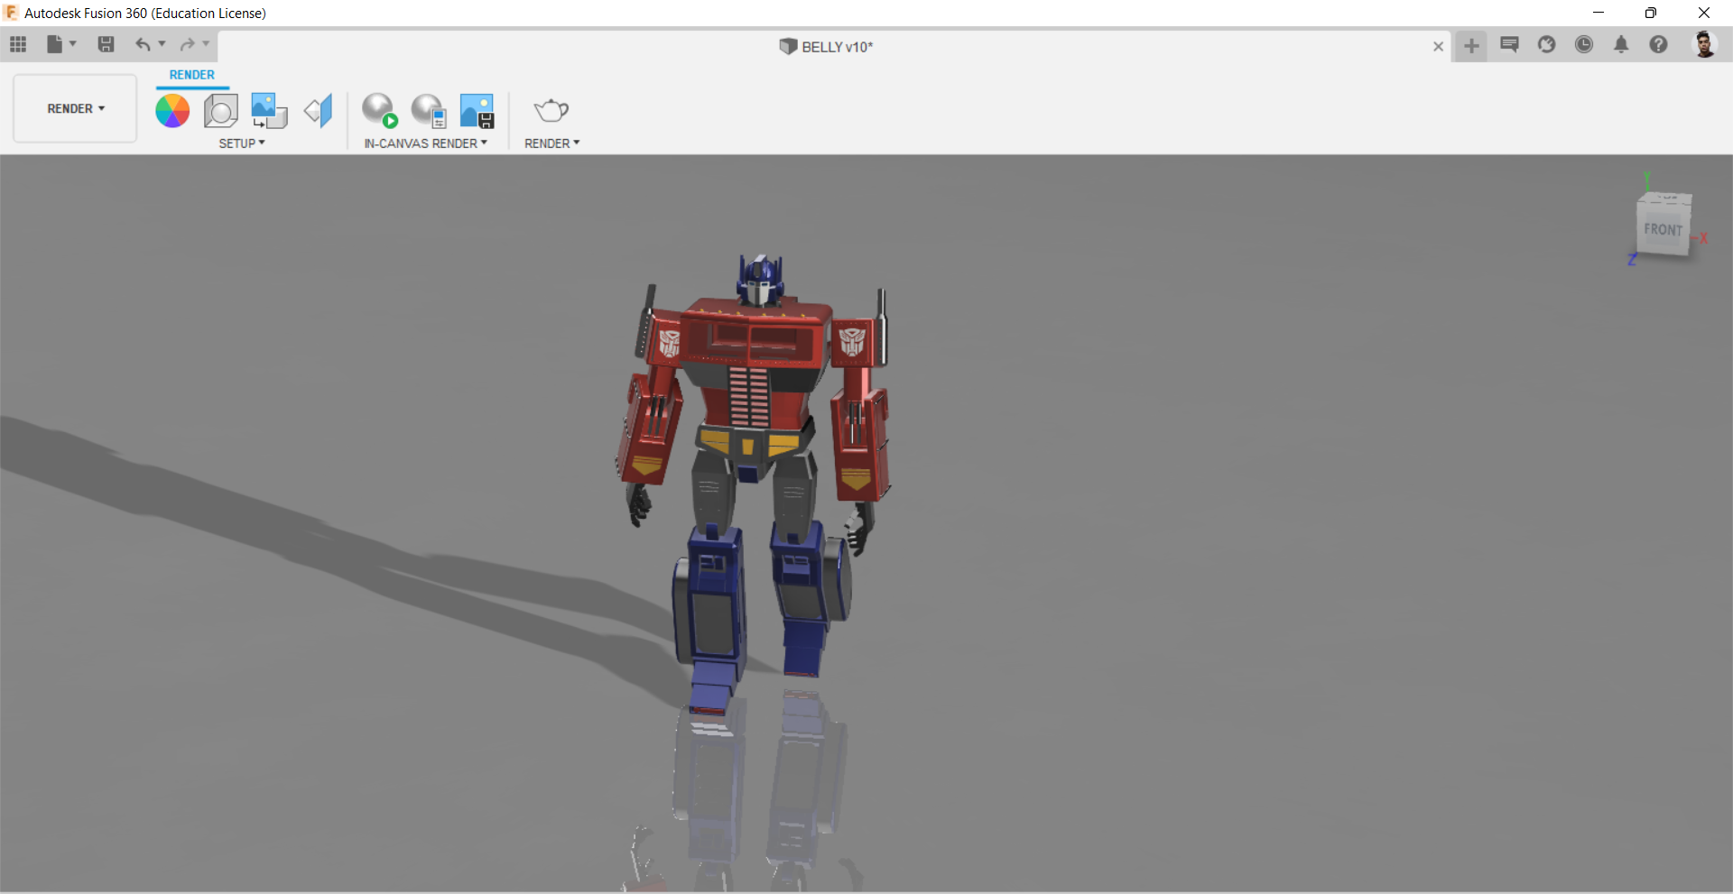Expand the undo history dropdown arrow

(162, 43)
